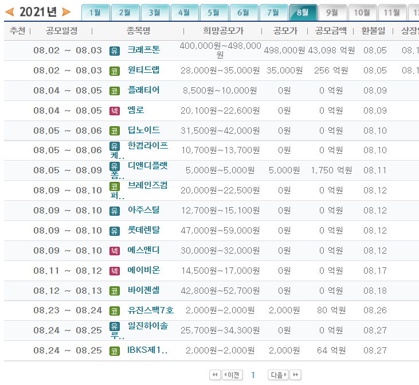The width and height of the screenshot is (419, 385).
Task: Switch to the 2월 tab
Action: (125, 13)
